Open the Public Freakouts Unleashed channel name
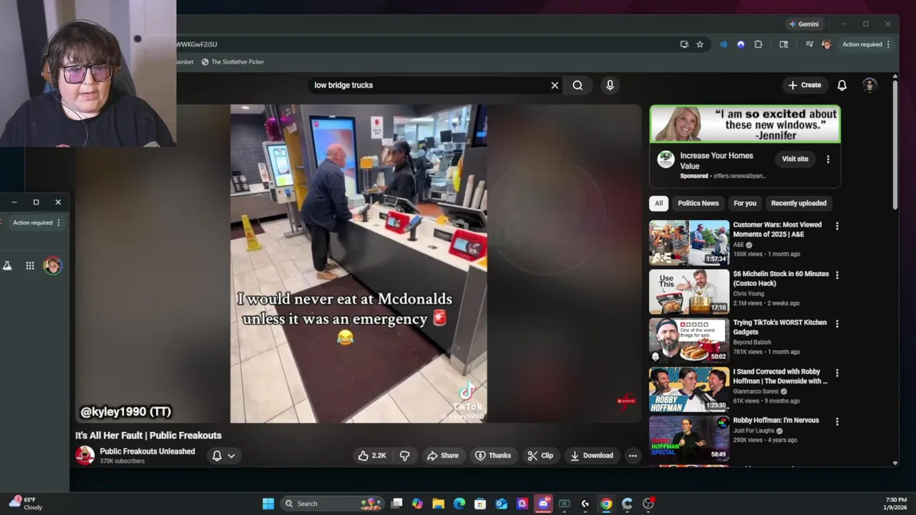The image size is (916, 515). 147,451
